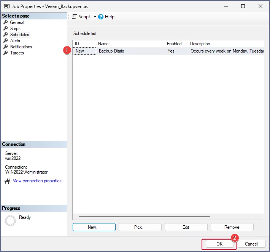The width and height of the screenshot is (270, 252).
Task: Select the 'New' ID cell
Action: [x=84, y=51]
